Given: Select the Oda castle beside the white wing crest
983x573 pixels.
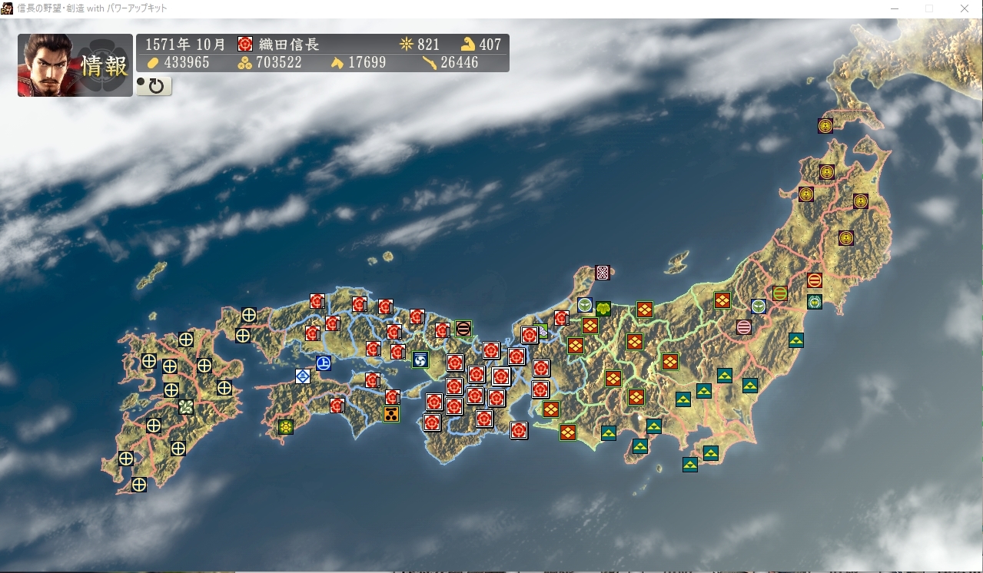Looking at the screenshot, I should [562, 318].
